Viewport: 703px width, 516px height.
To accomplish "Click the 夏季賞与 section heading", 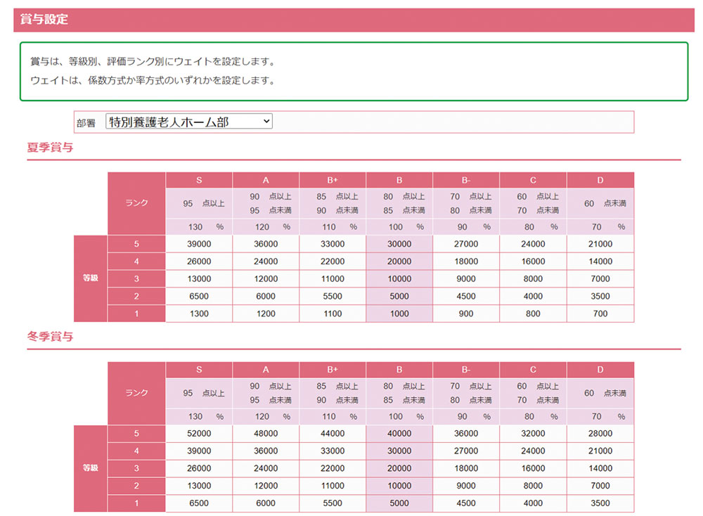I will coord(50,148).
